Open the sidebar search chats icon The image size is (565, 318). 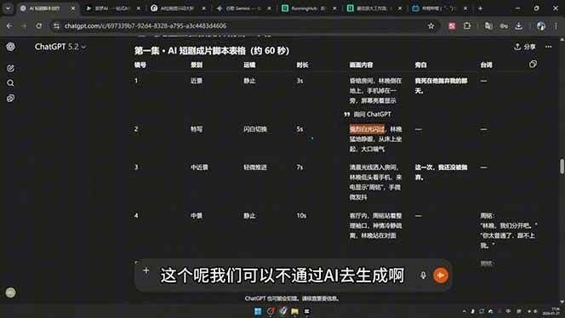[x=10, y=83]
